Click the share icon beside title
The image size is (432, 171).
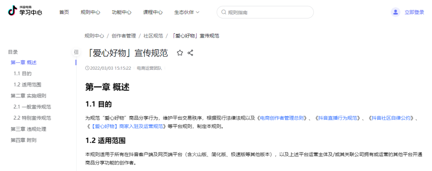coord(190,53)
